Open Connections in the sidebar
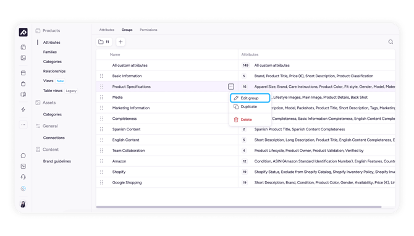 coord(54,138)
